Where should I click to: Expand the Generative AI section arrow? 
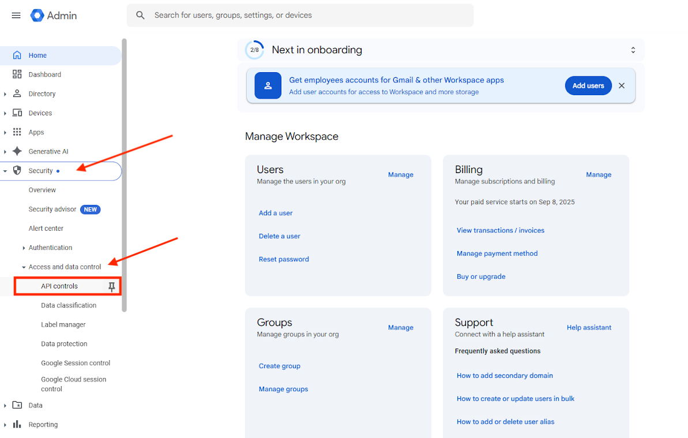coord(5,152)
